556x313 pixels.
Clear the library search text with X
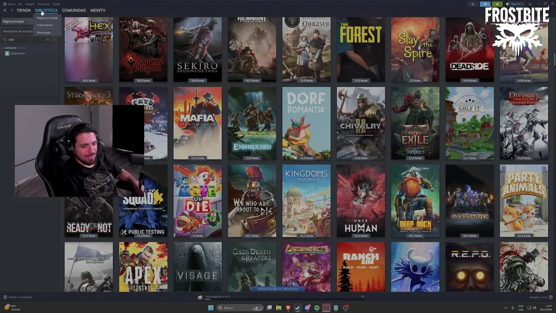click(x=48, y=40)
